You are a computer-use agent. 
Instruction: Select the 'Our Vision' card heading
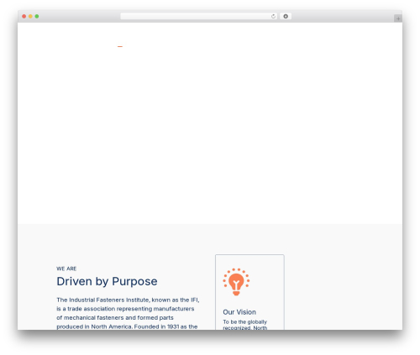tap(239, 312)
